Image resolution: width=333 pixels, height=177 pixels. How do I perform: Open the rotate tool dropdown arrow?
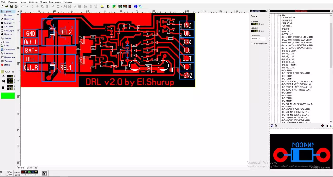tap(61, 6)
